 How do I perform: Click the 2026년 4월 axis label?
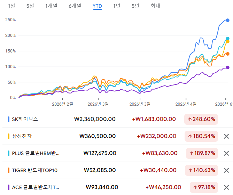coord(186,104)
